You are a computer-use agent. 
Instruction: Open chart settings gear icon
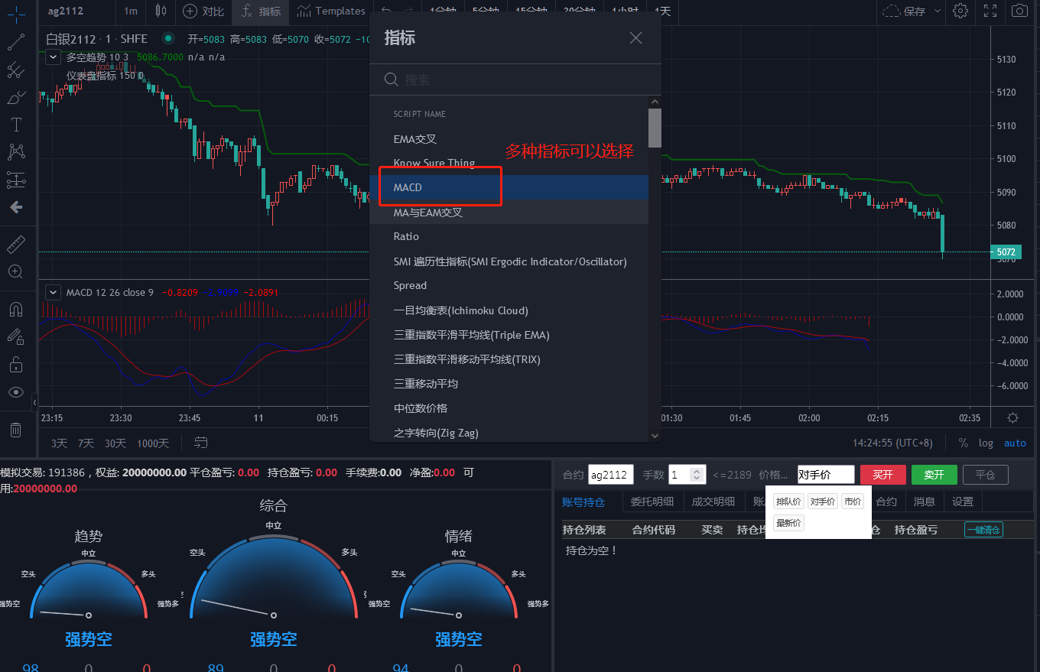[960, 11]
